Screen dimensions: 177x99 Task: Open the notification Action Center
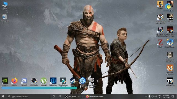click(x=173, y=97)
